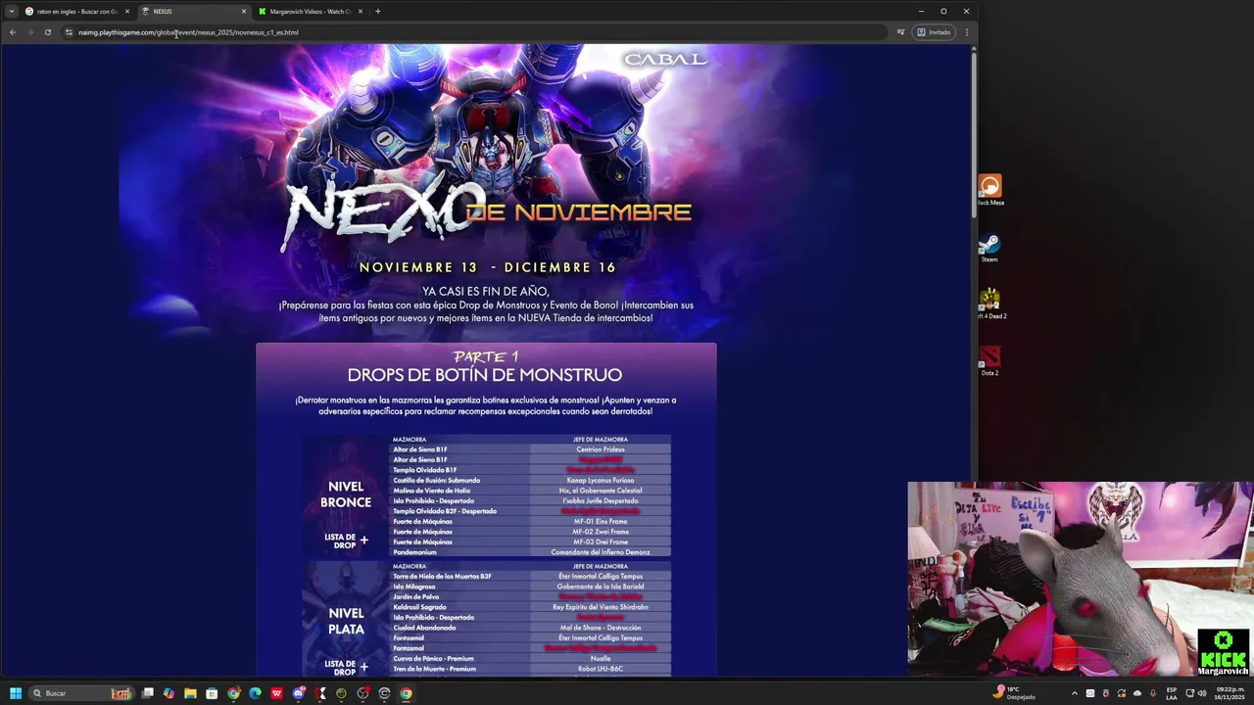Click the microphone tray icon
This screenshot has width=1254, height=705.
(x=1152, y=693)
